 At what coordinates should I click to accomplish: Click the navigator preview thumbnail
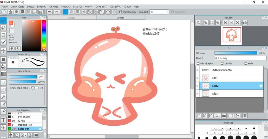(232, 35)
